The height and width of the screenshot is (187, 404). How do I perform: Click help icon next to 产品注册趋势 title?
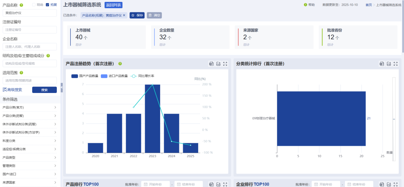click(x=120, y=64)
